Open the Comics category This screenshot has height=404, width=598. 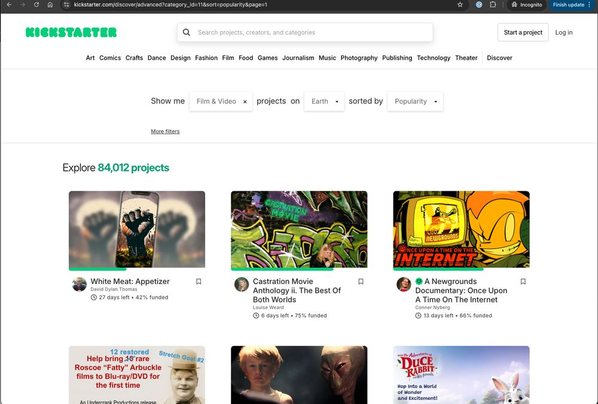pyautogui.click(x=110, y=58)
